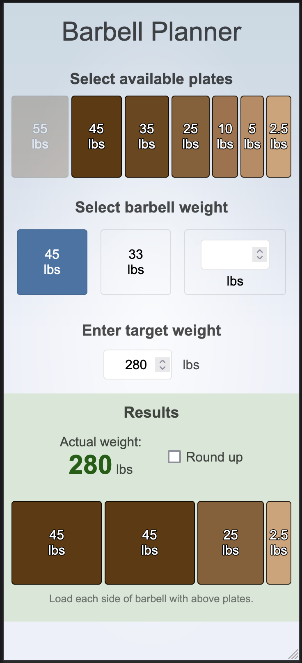Screen dimensions: 302x663
Task: Select the 55 lbs plate
Action: tap(39, 137)
